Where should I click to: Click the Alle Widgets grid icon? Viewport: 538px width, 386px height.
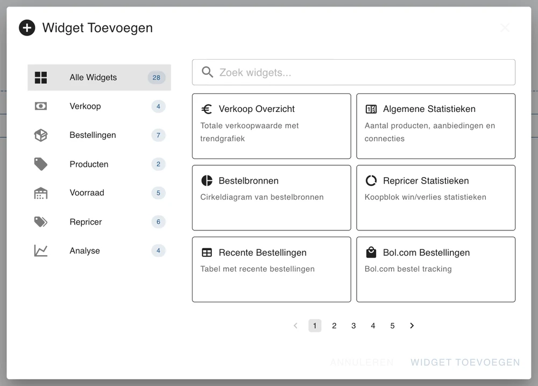(x=41, y=78)
